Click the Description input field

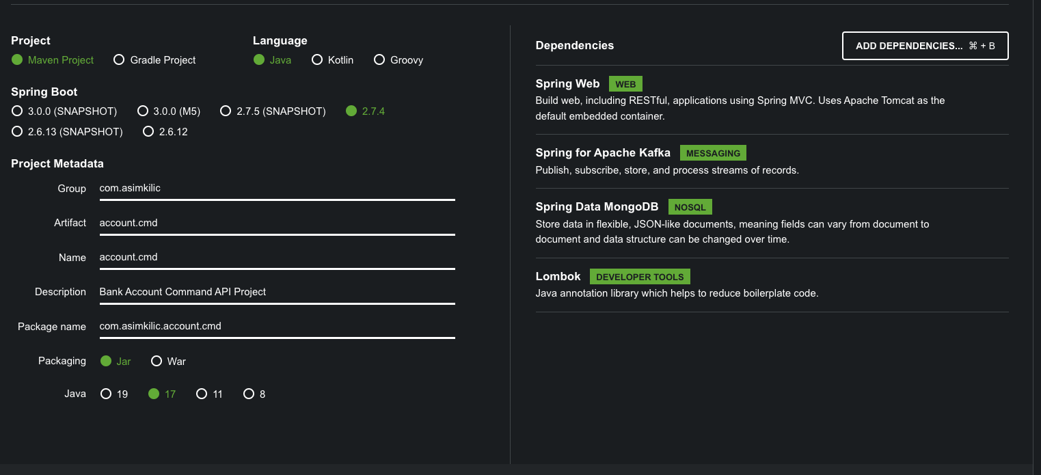coord(277,292)
